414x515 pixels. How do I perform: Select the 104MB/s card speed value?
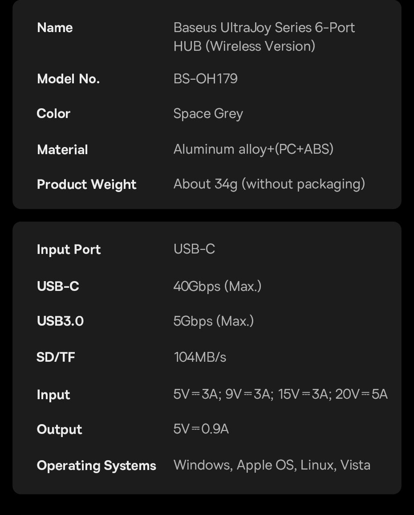[x=200, y=357]
